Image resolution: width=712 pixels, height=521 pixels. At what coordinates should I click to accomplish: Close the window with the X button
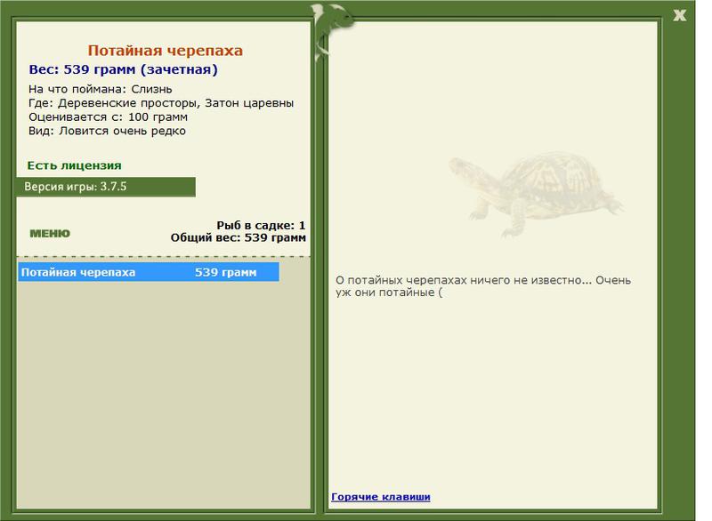680,15
